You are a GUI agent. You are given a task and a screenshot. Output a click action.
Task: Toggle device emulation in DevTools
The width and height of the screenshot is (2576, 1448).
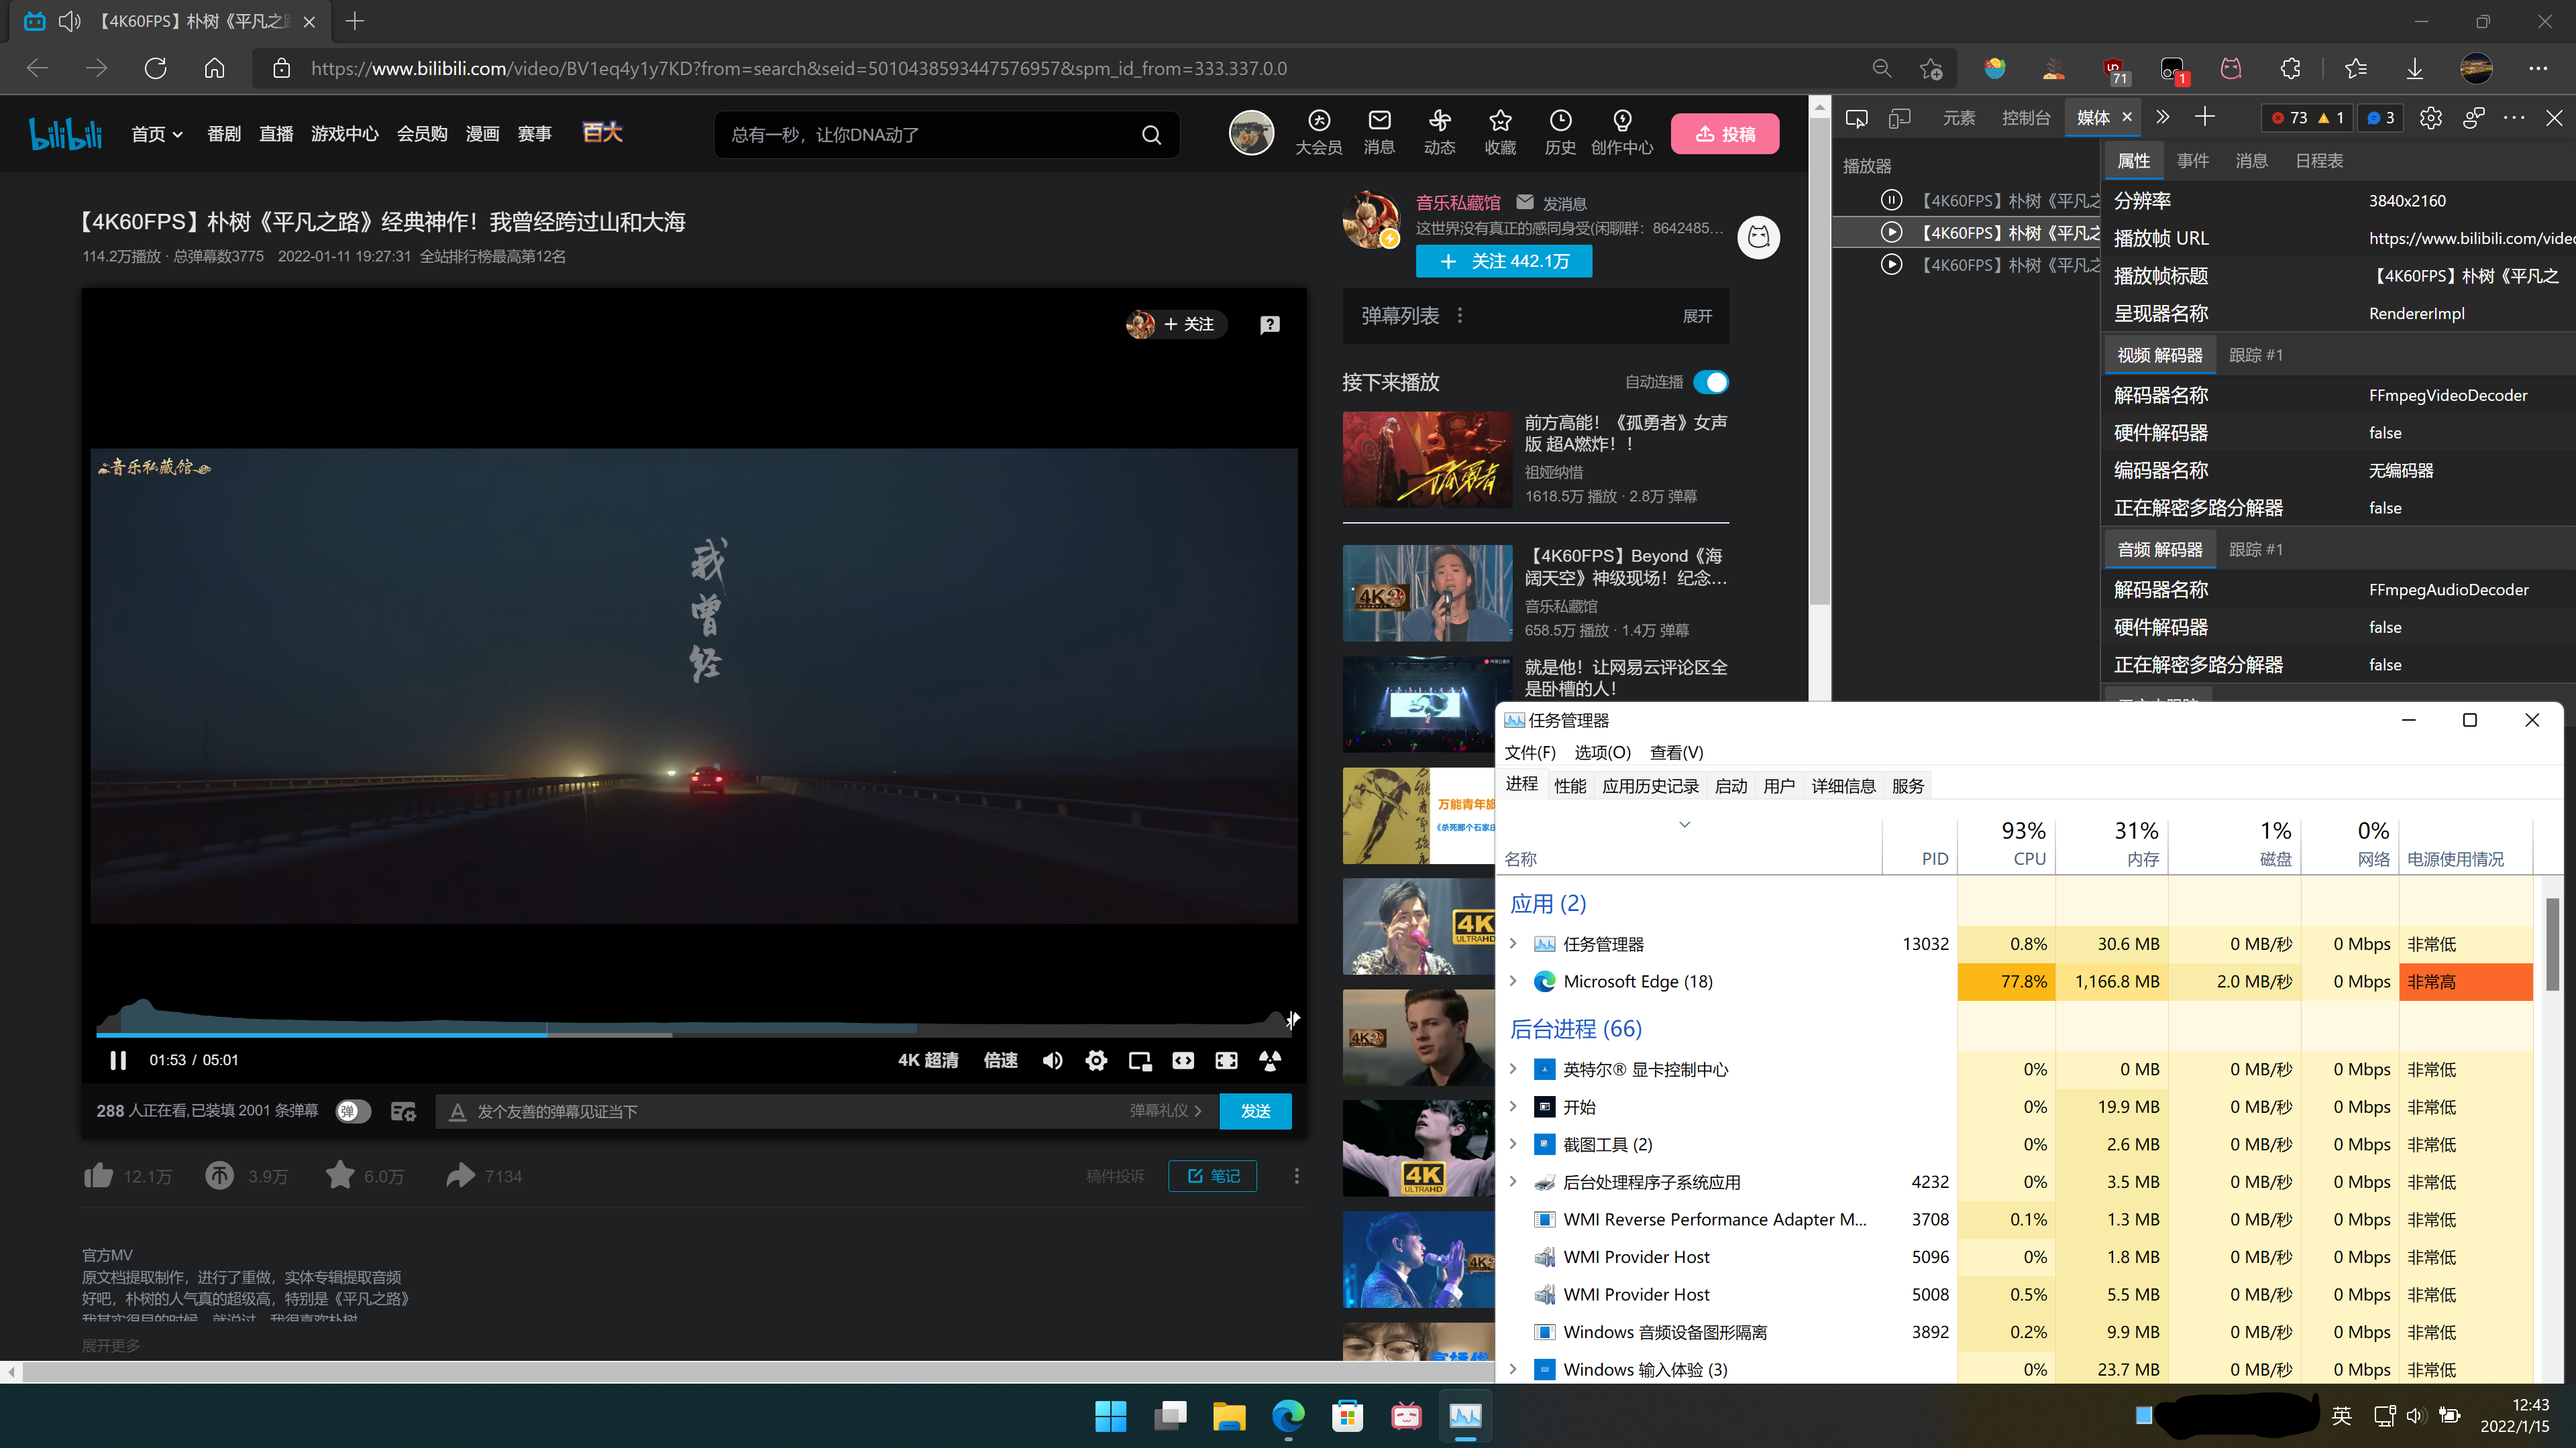coord(1899,117)
